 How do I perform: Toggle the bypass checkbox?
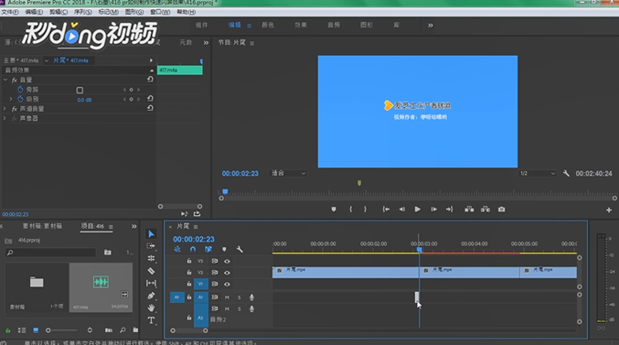pyautogui.click(x=80, y=90)
